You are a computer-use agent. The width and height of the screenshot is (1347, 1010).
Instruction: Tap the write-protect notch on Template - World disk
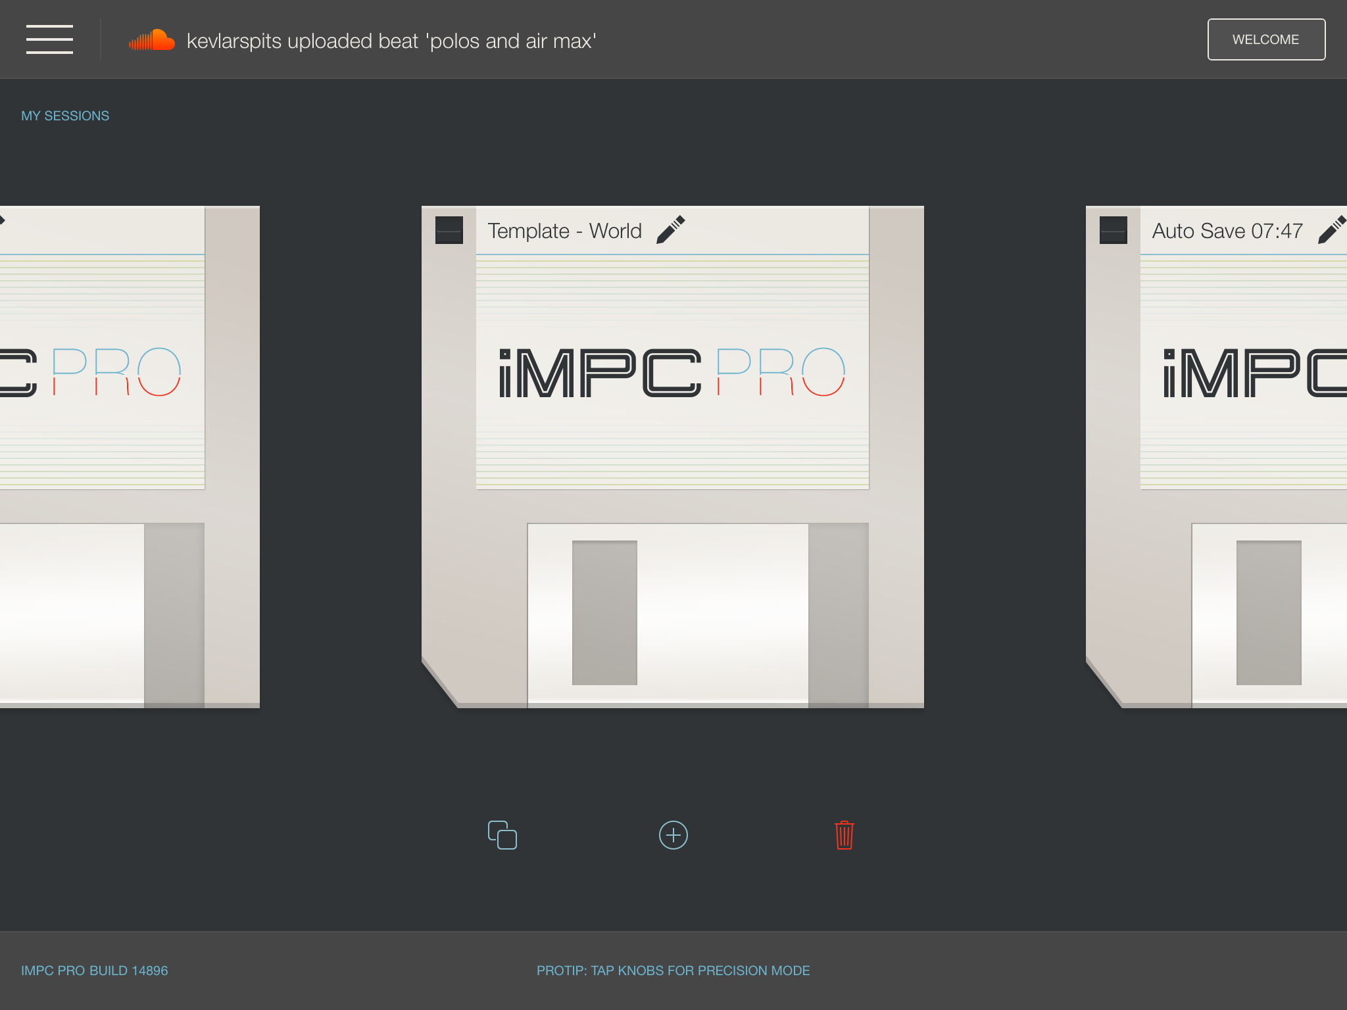point(449,230)
